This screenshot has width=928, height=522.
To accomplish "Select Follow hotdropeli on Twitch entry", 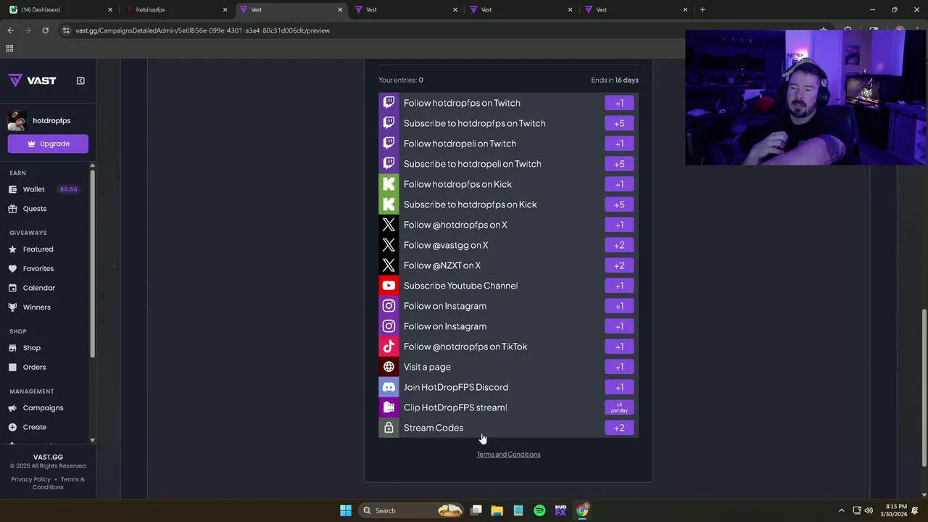I will (508, 144).
